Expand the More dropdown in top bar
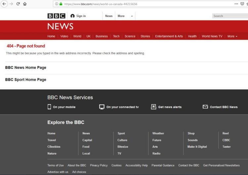Image resolution: width=248 pixels, height=175 pixels. (x=125, y=16)
